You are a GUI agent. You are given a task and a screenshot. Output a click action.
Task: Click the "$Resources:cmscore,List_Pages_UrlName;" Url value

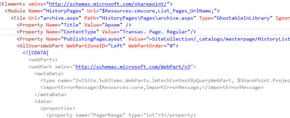coord(158,11)
